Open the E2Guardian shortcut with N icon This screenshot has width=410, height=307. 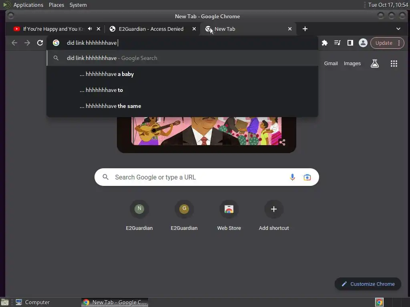[x=139, y=215]
